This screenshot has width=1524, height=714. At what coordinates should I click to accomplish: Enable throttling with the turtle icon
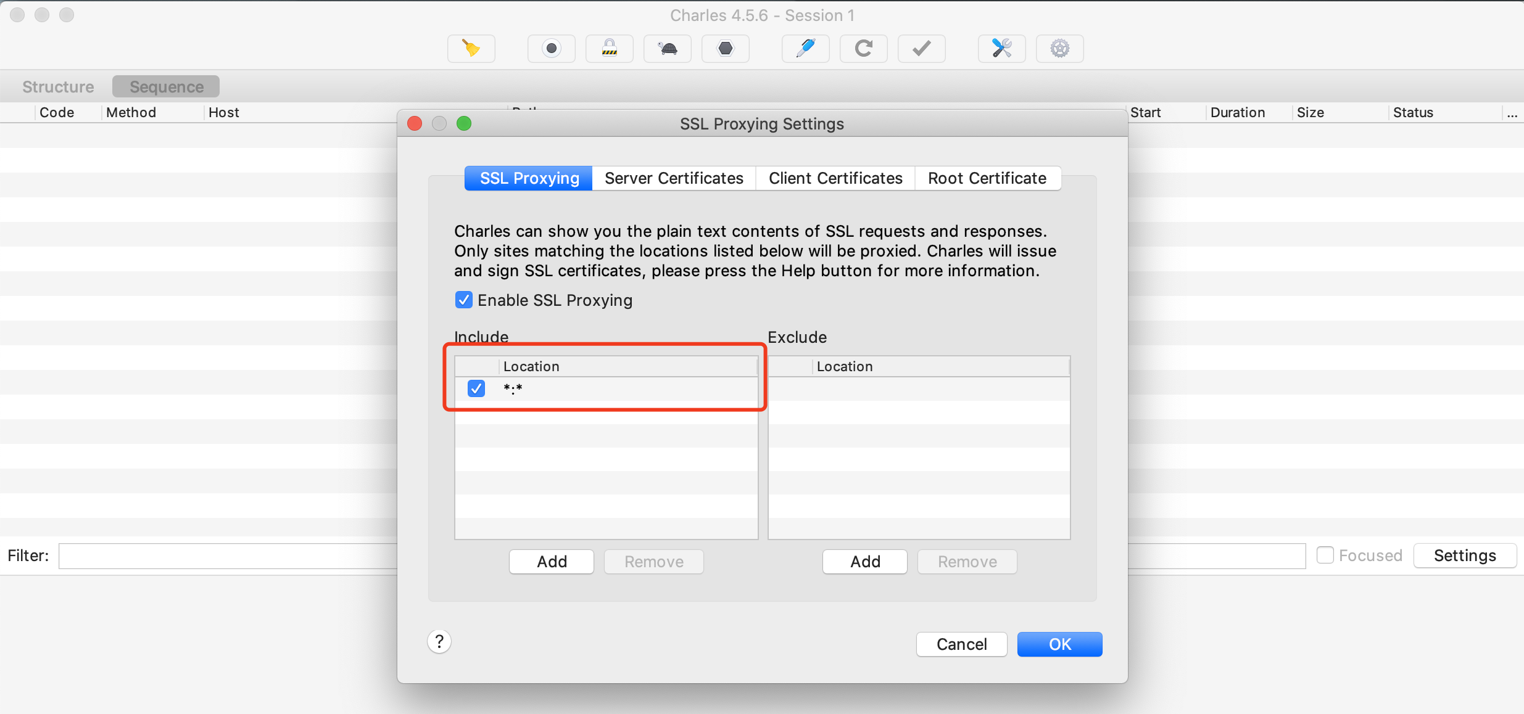point(667,49)
